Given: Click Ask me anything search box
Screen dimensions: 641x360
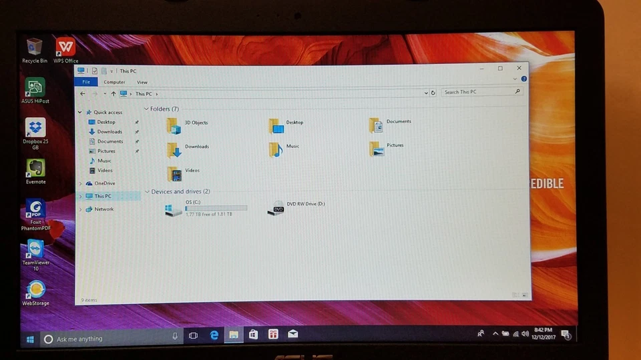Looking at the screenshot, I should click(110, 339).
